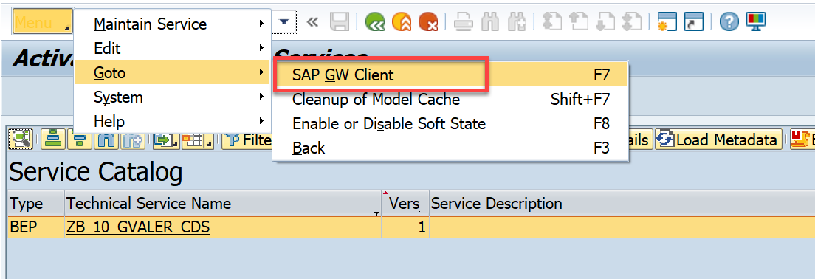Click the Find Next icon in grid toolbar
Viewport: 815px width, 279px height.
point(133,139)
